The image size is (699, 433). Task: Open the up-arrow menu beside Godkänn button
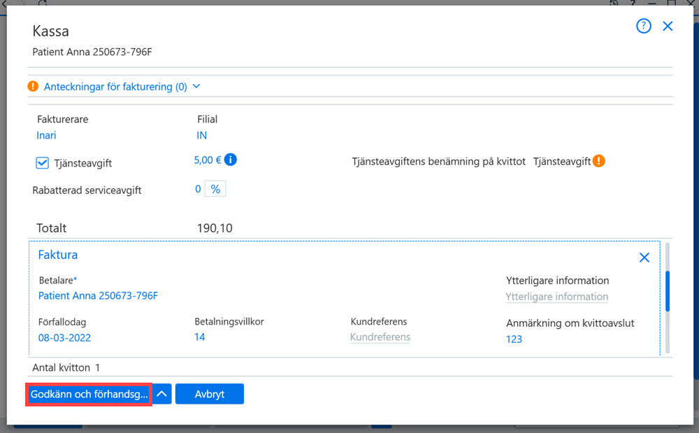162,394
